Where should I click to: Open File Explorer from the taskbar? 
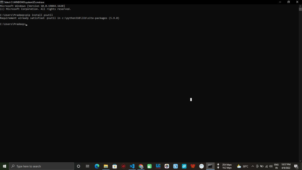tap(106, 166)
